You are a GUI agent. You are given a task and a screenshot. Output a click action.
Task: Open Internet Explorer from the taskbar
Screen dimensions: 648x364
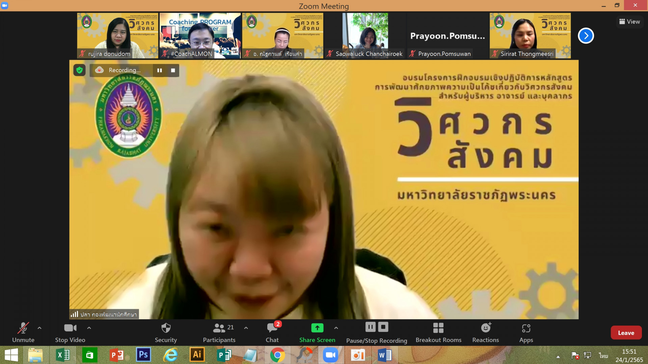pos(170,355)
